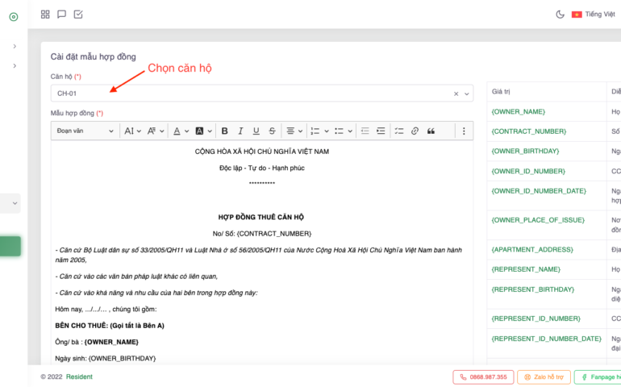Increase paragraph indent
This screenshot has height=387, width=621.
tap(381, 131)
